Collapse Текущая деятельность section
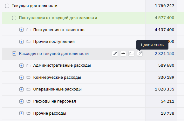This screenshot has height=121, width=184. click(7, 6)
